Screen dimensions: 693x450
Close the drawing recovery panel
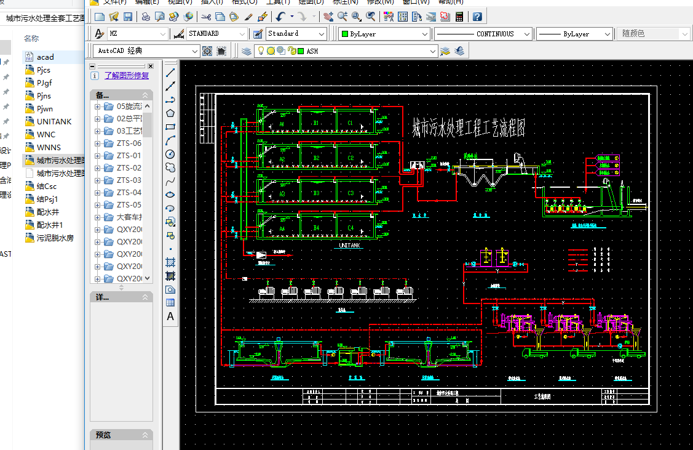(x=149, y=66)
